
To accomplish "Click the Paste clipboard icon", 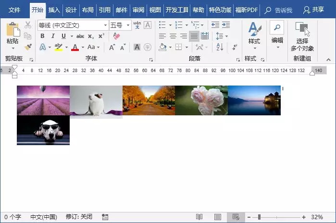I will pyautogui.click(x=13, y=29).
